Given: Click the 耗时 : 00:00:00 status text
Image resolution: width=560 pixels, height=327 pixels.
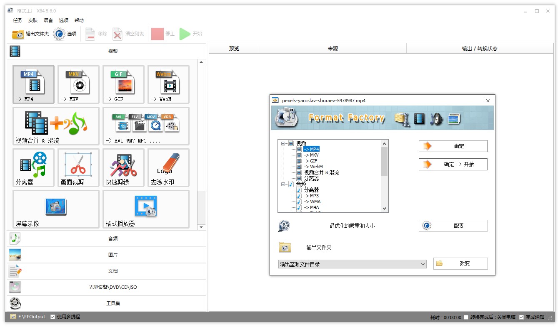Looking at the screenshot, I should pos(446,317).
